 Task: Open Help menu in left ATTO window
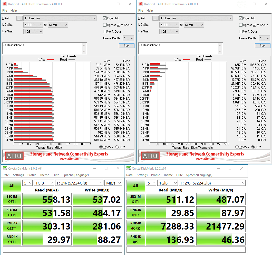pyautogui.click(x=14, y=11)
